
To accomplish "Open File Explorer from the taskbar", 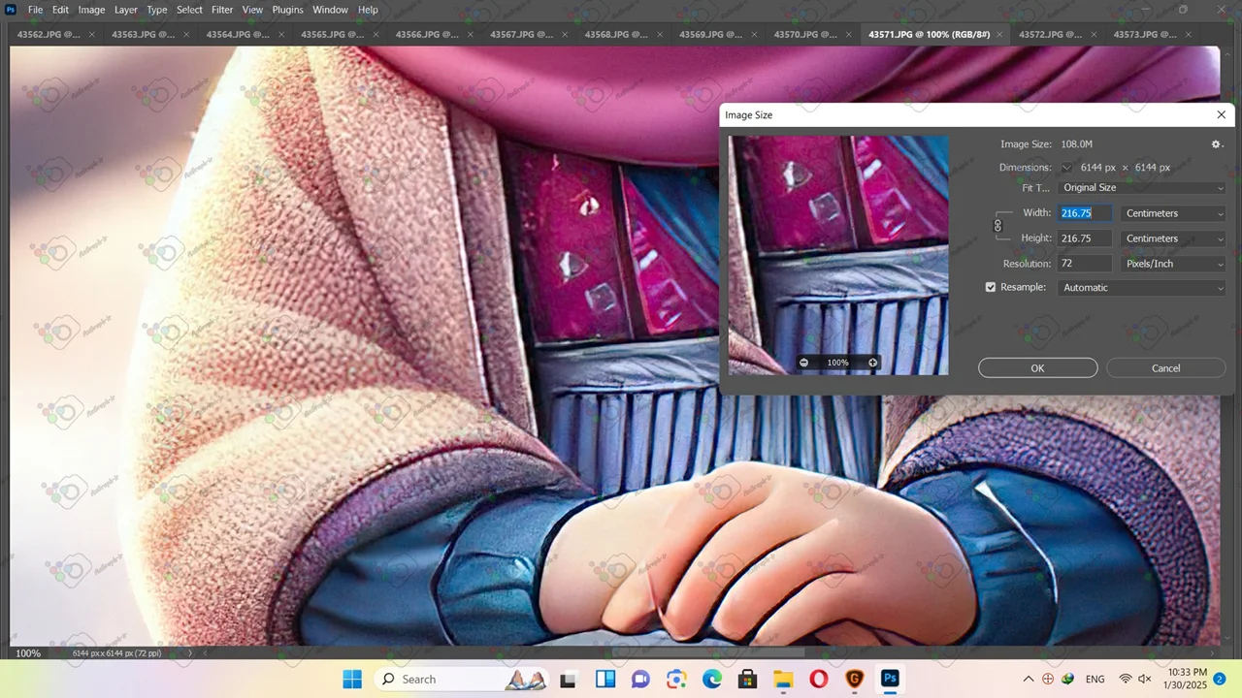I will 783,679.
